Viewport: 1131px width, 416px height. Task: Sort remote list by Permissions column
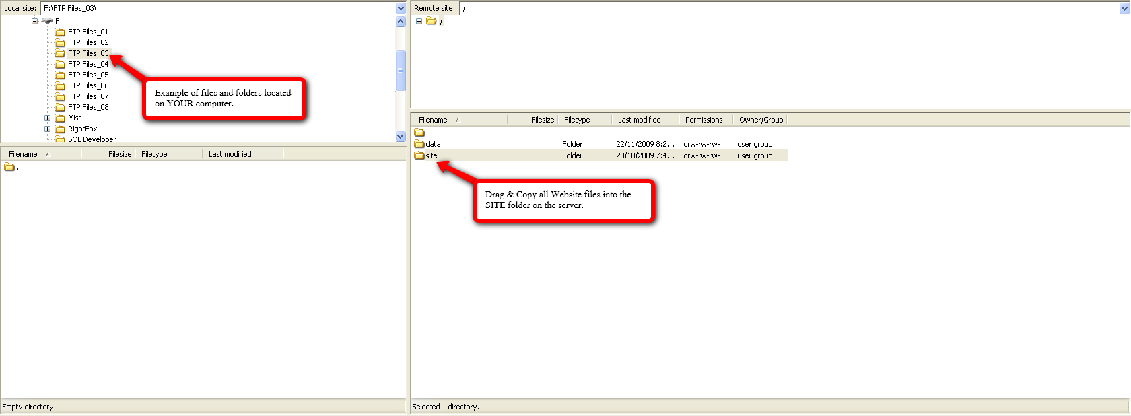704,120
